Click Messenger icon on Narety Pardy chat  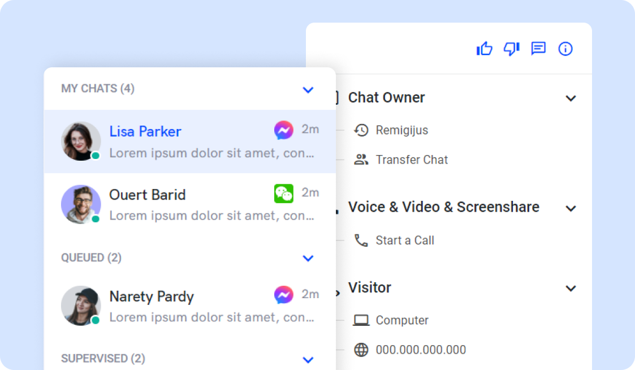tap(284, 295)
